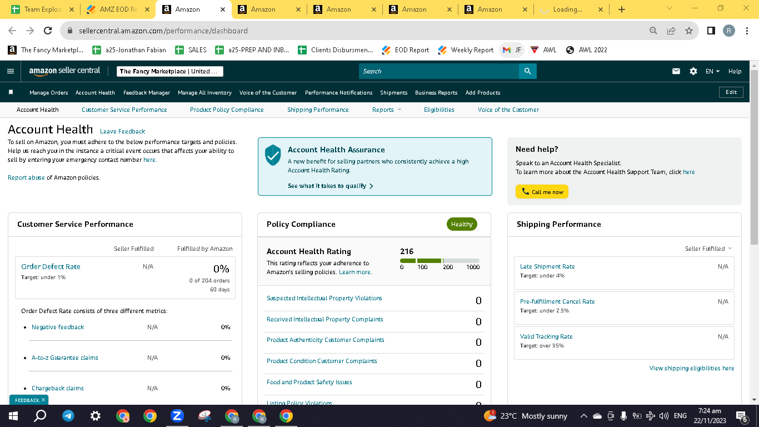Open the EOD Report bookmark
The width and height of the screenshot is (759, 427).
tap(406, 50)
